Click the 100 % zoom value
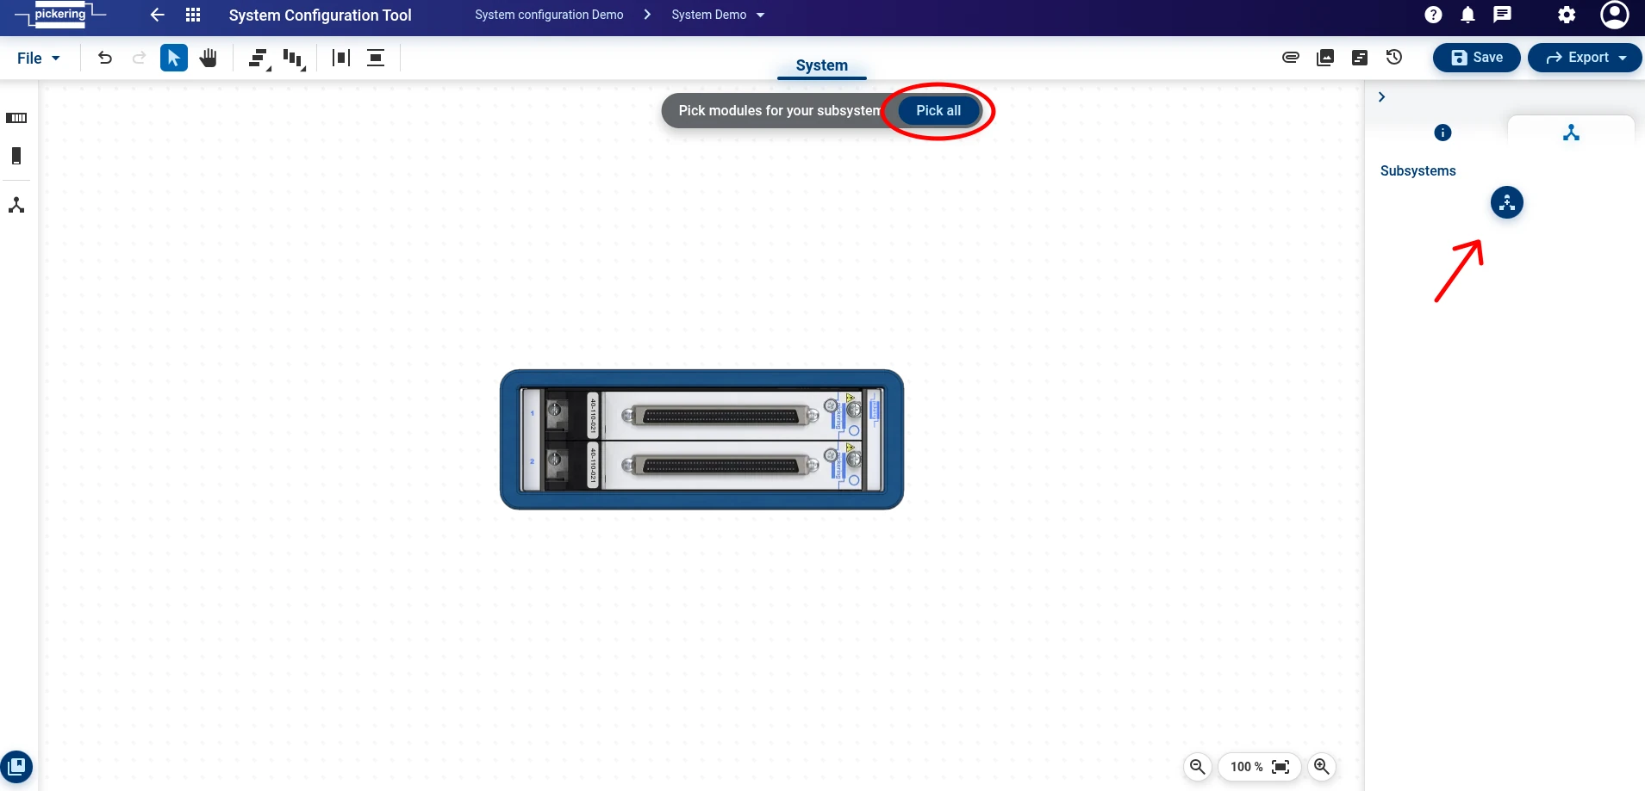 (x=1246, y=767)
